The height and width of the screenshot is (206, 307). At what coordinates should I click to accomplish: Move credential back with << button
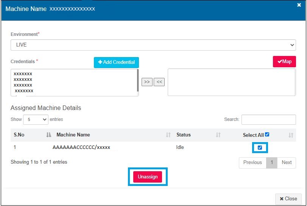[159, 82]
